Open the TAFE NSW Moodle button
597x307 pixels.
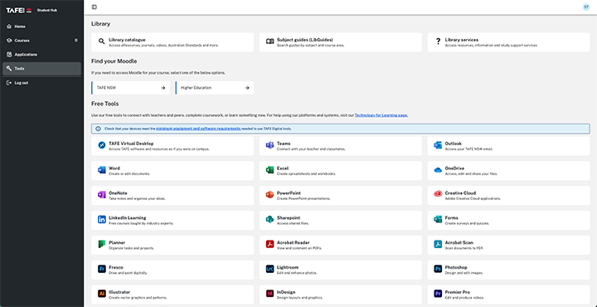131,88
